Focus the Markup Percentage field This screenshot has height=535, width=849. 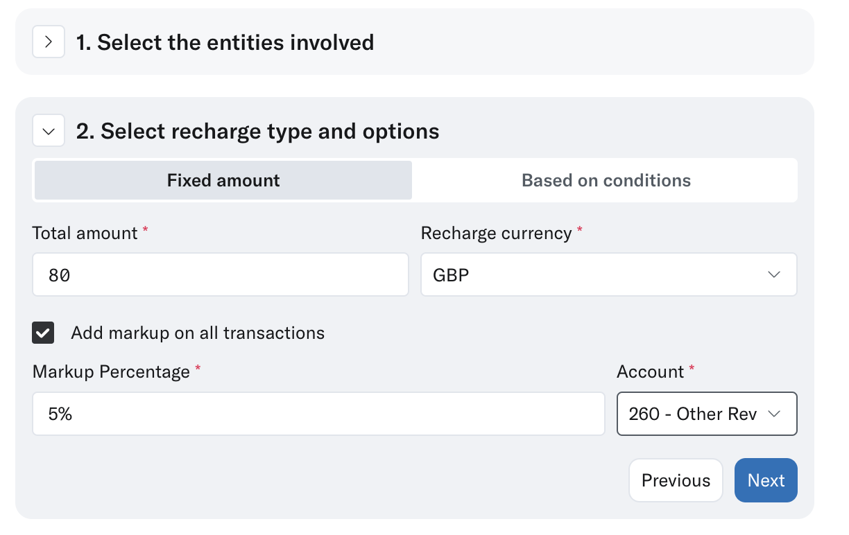318,414
